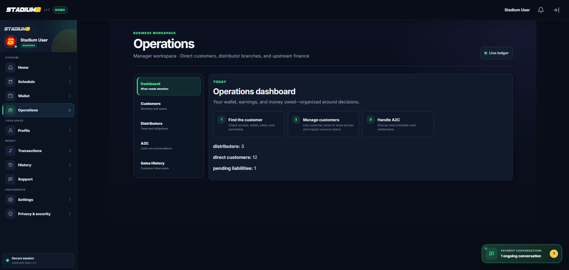Click the Secure session status box
The image size is (569, 270).
click(x=39, y=261)
